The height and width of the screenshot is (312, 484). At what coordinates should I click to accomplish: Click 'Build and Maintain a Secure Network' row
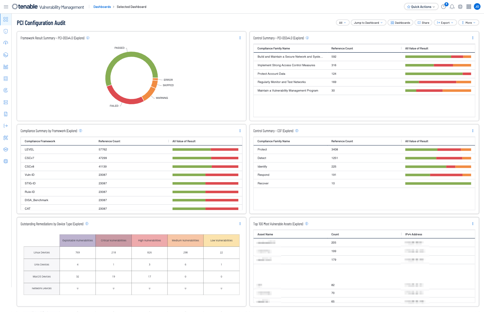pos(364,57)
